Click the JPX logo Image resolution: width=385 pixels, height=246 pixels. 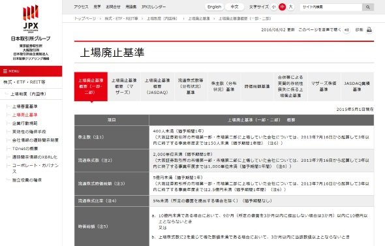[x=31, y=19]
